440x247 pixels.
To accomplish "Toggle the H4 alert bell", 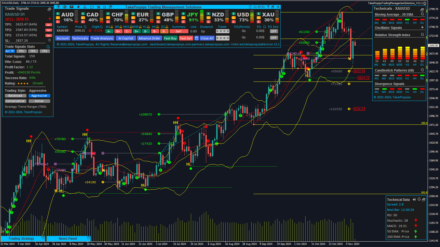I will [x=158, y=27].
